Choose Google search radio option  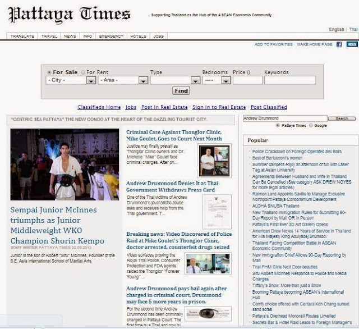coord(311,125)
